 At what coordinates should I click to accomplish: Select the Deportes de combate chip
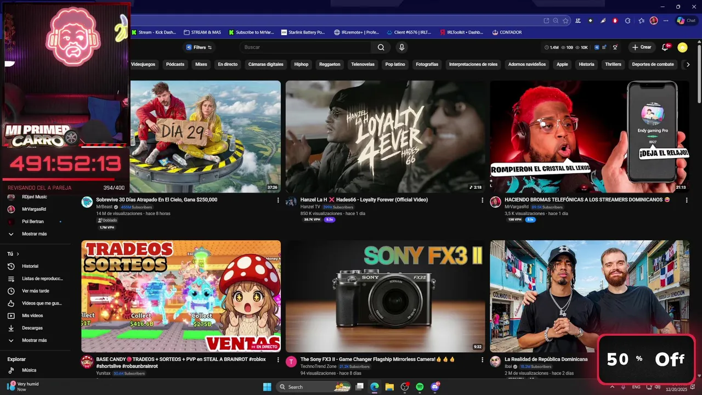tap(653, 64)
